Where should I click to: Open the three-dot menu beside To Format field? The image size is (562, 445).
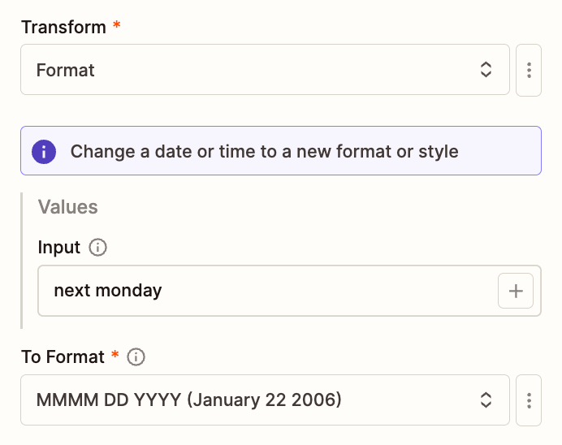(529, 400)
